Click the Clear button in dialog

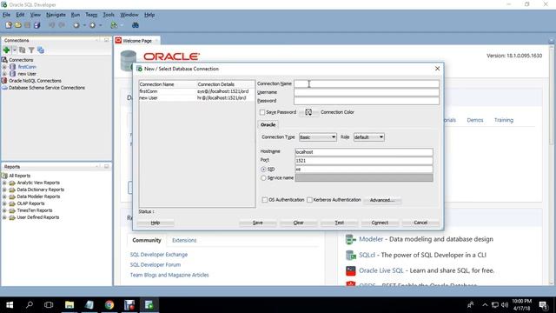[x=299, y=223]
